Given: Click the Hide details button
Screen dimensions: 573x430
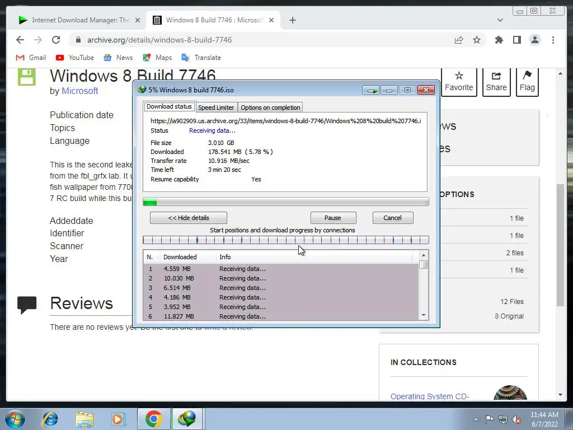Looking at the screenshot, I should click(188, 218).
